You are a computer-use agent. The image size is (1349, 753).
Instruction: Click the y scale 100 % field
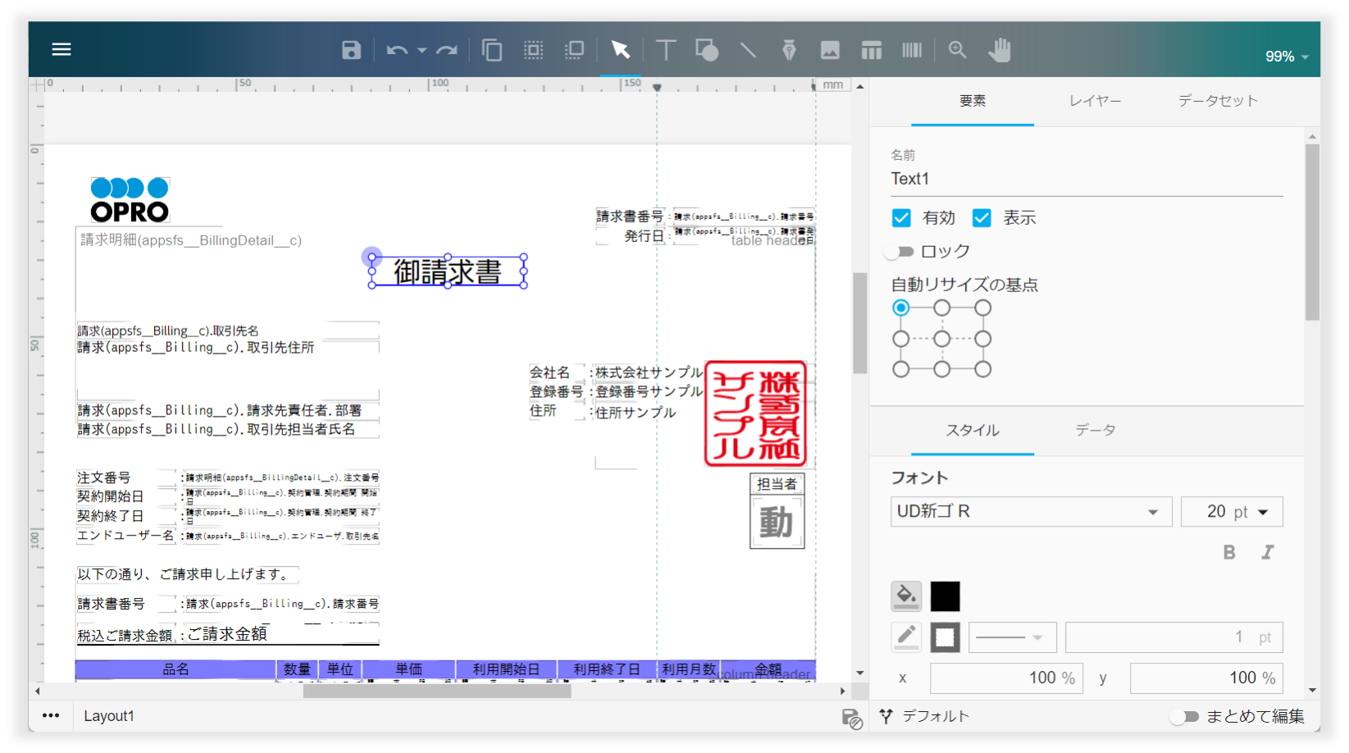coord(1206,678)
